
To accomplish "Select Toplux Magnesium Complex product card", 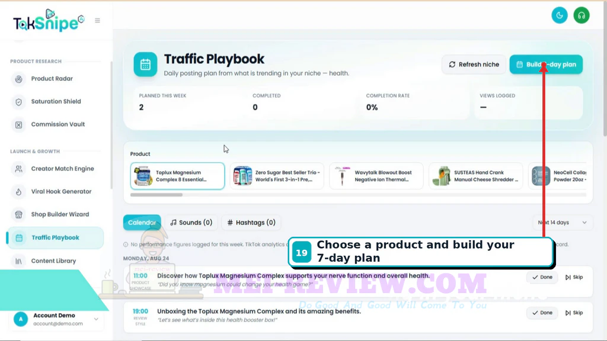I will click(177, 176).
